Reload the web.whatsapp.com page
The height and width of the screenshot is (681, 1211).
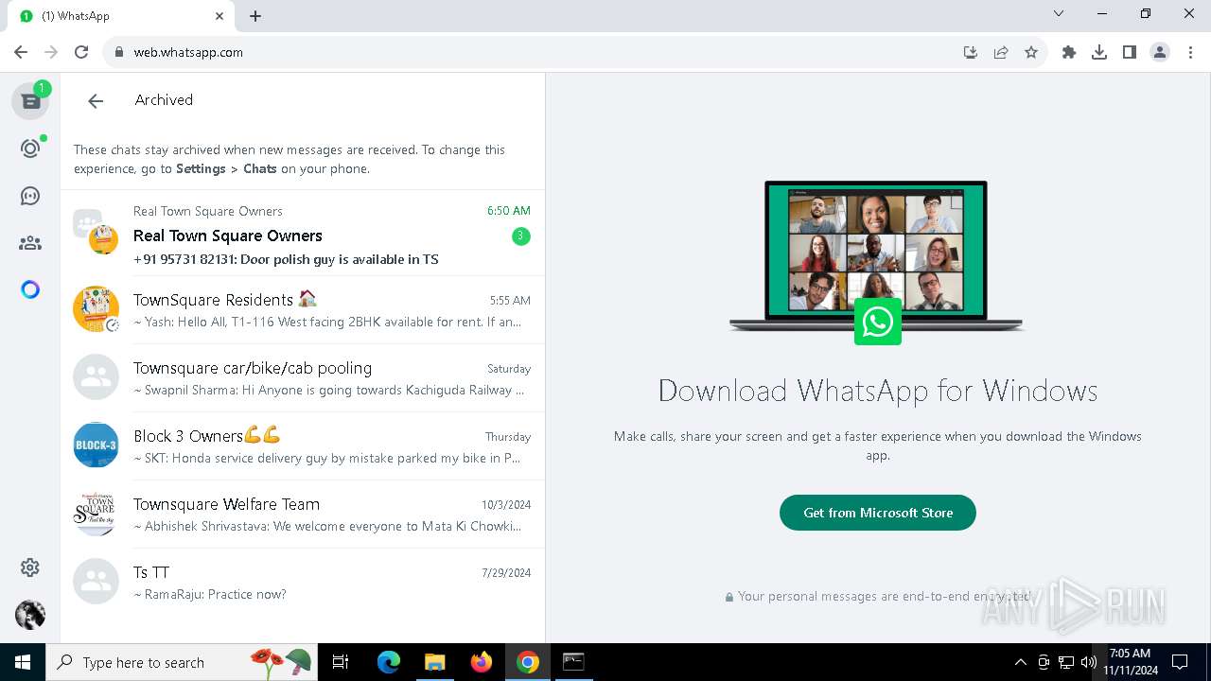pyautogui.click(x=81, y=53)
